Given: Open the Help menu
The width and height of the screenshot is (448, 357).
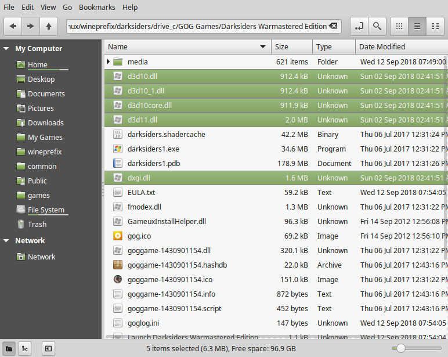Looking at the screenshot, I should click(130, 7).
